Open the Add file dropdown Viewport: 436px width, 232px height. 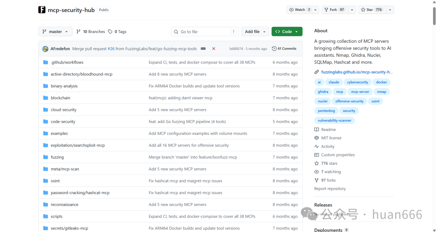tap(255, 32)
